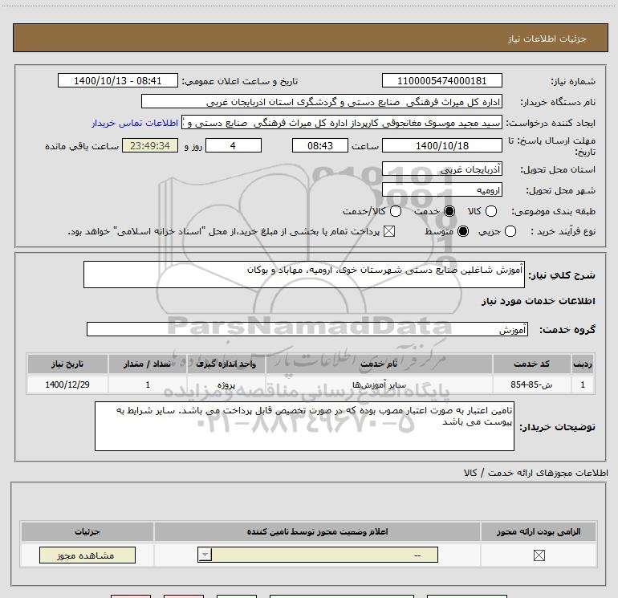Click the deadline time field 08:43

click(x=320, y=145)
